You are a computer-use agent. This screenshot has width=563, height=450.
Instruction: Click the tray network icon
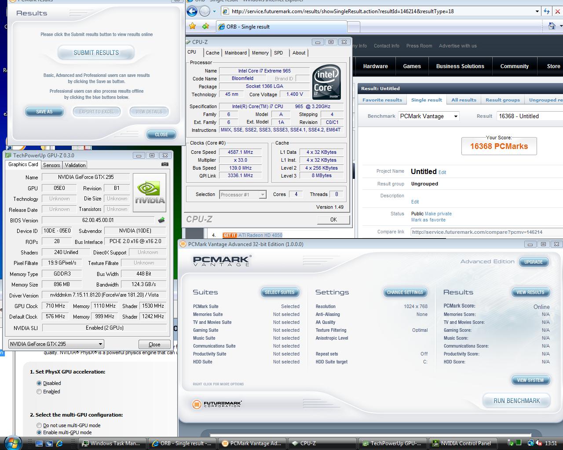(x=530, y=443)
